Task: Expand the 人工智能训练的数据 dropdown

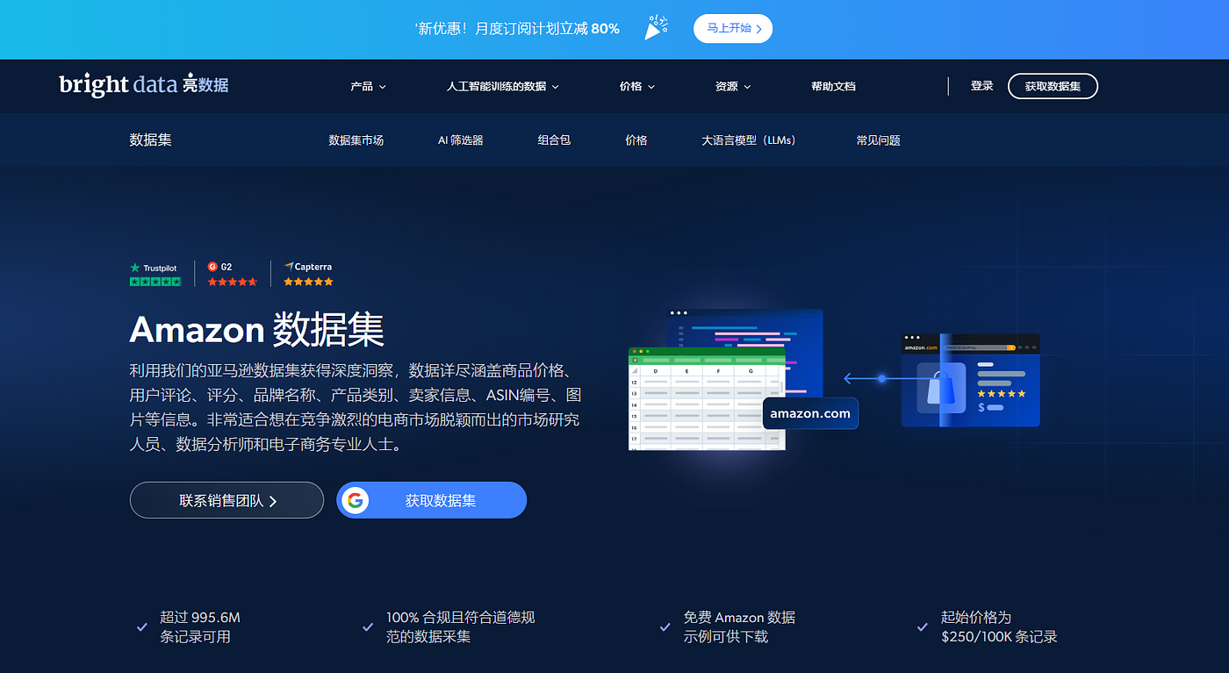Action: pos(502,86)
